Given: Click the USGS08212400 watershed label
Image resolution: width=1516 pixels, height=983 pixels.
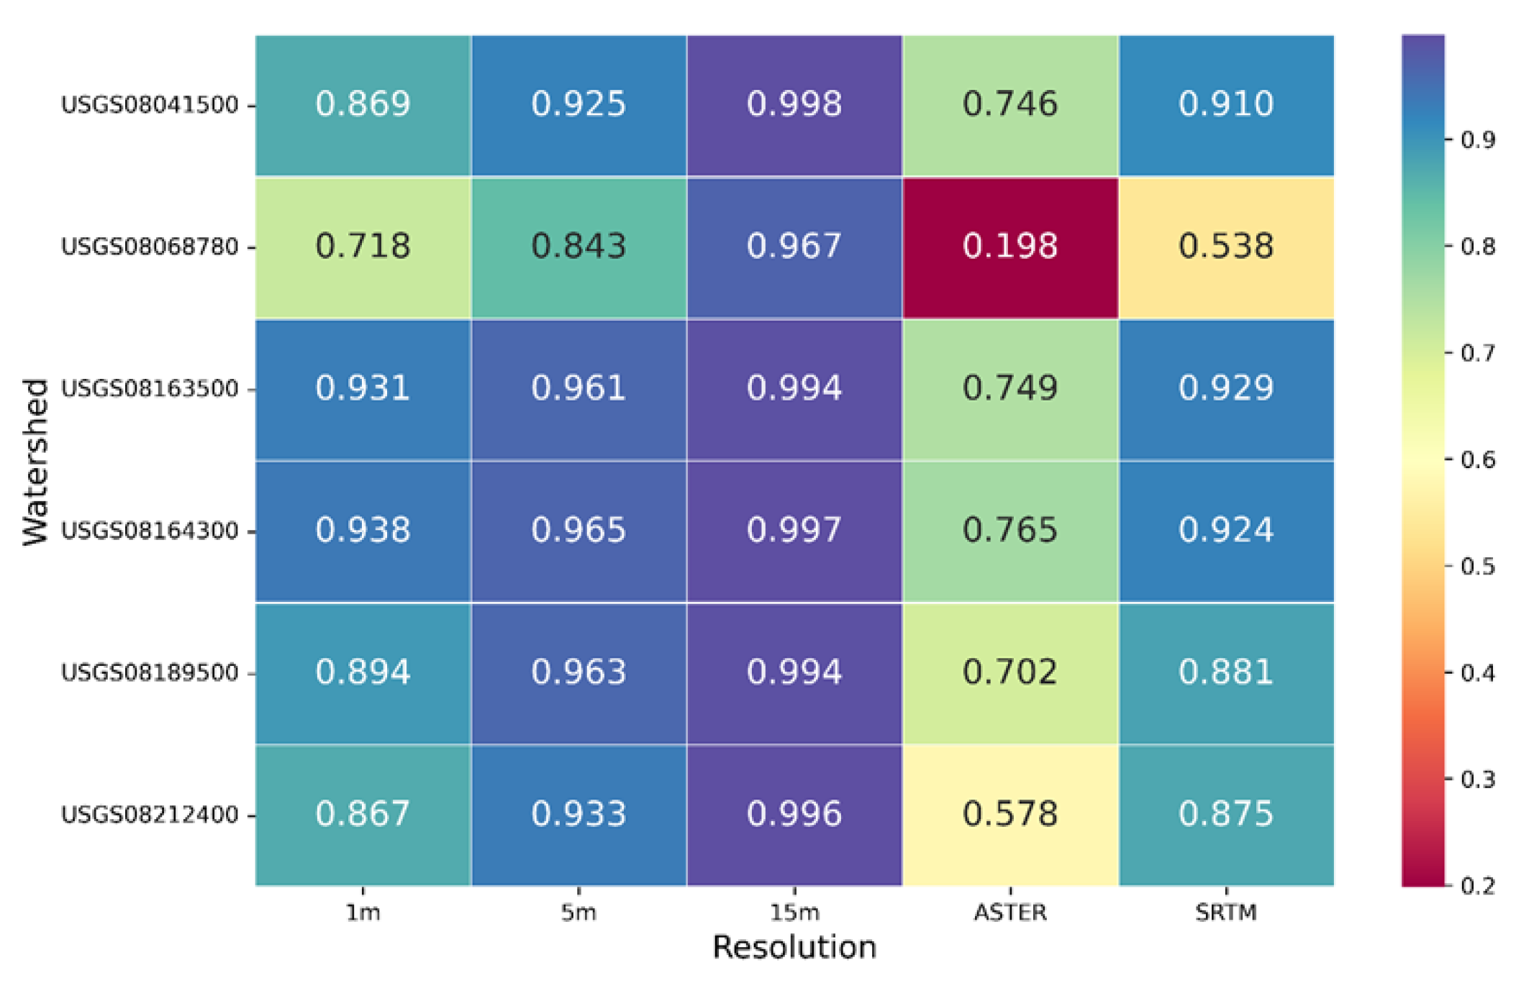Looking at the screenshot, I should point(150,815).
